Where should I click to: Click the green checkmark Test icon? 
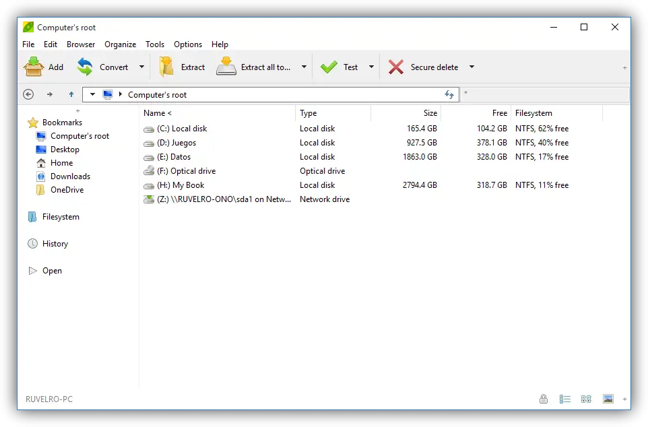329,67
